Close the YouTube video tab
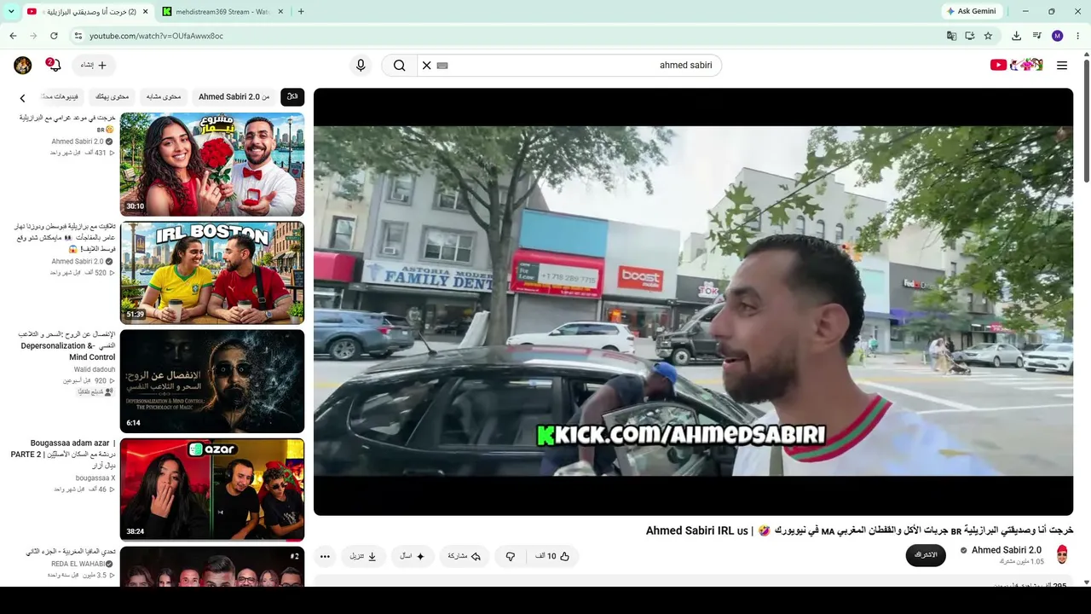The width and height of the screenshot is (1091, 614). click(x=144, y=12)
